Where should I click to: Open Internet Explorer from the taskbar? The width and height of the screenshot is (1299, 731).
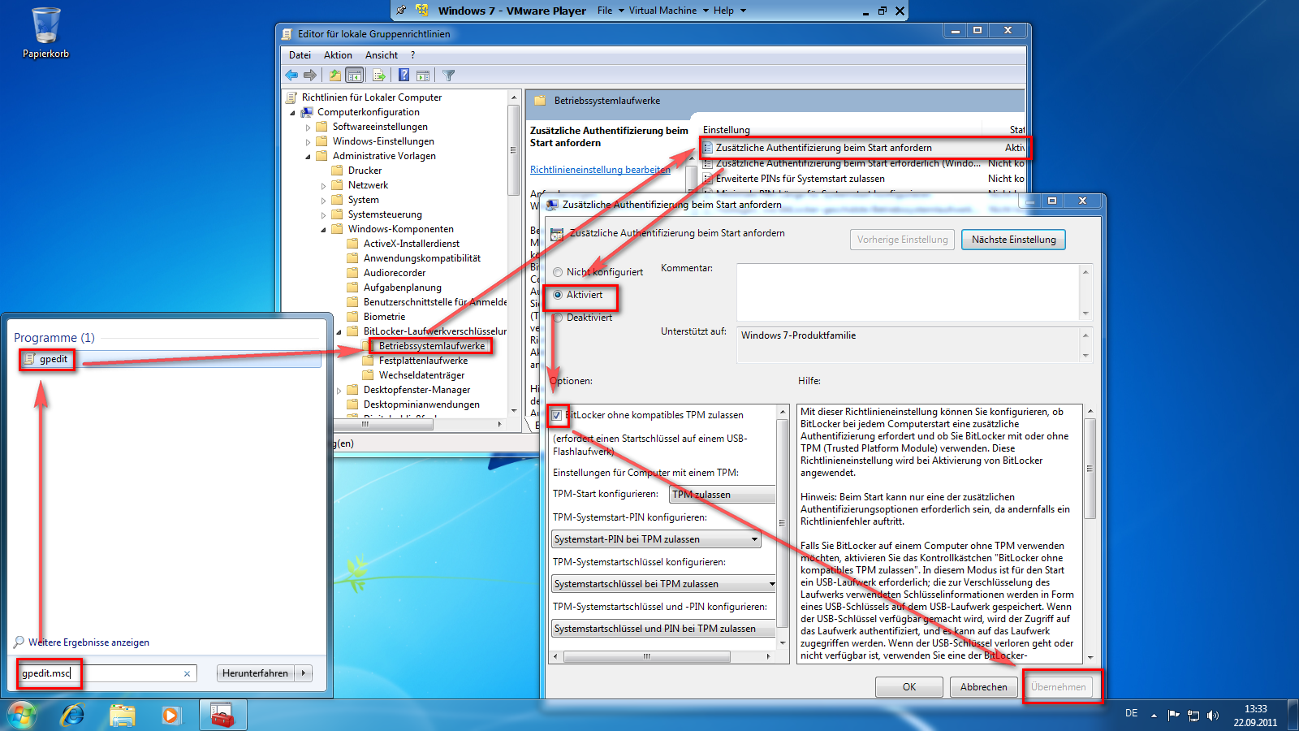[x=73, y=715]
